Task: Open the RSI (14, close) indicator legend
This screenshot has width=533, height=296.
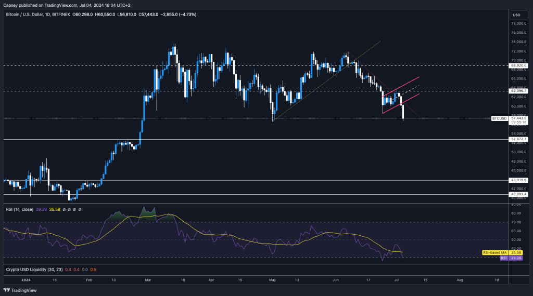Action: (x=19, y=210)
